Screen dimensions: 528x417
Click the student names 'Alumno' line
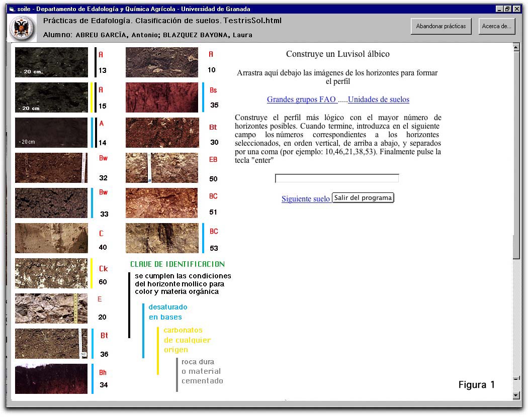[147, 35]
